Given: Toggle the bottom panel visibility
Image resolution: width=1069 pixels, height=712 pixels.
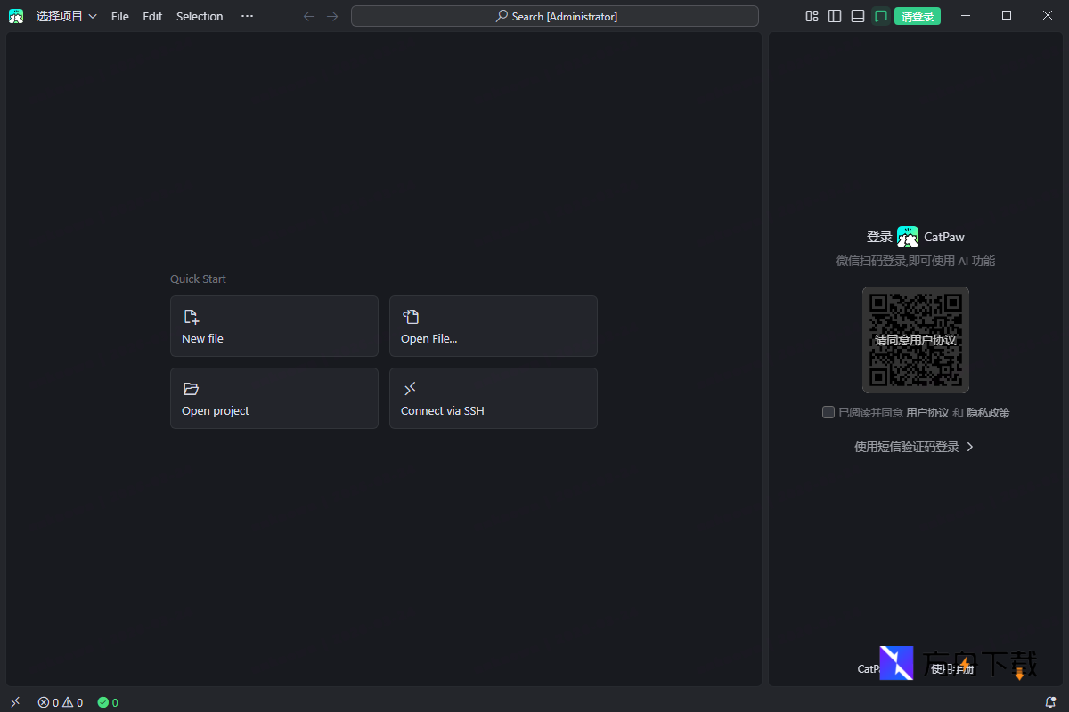Looking at the screenshot, I should [858, 16].
